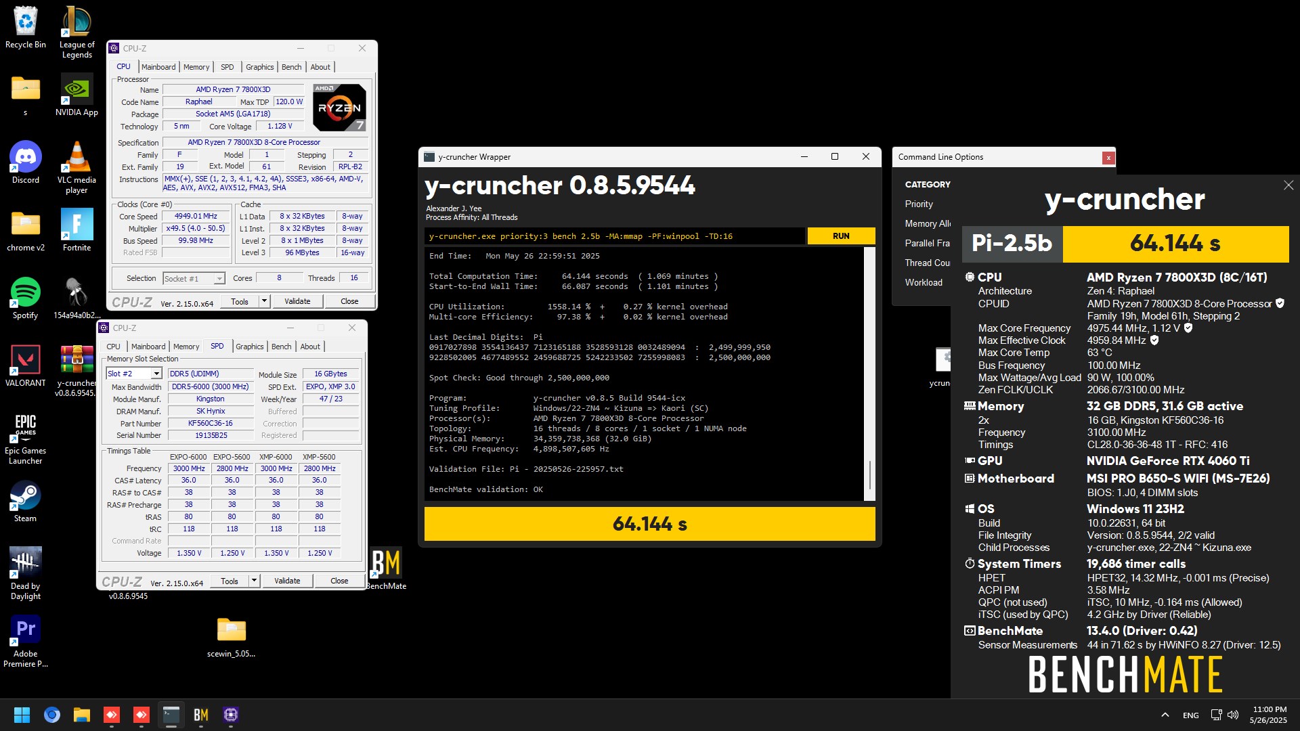The height and width of the screenshot is (731, 1300).
Task: Click the y-cruncher command line field
Action: (x=615, y=236)
